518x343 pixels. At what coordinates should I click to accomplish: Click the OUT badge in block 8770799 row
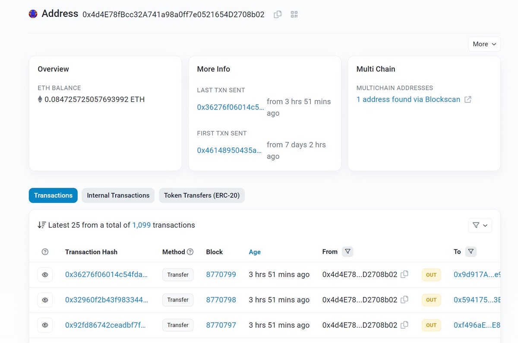(x=431, y=275)
